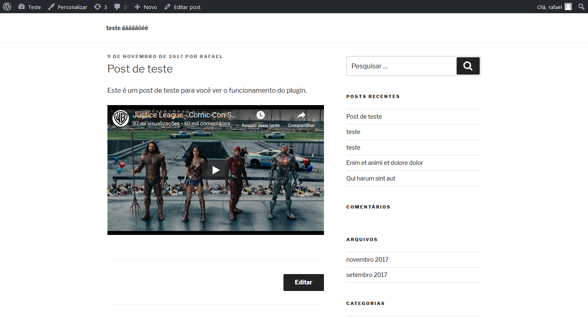Open the WordPress logo menu
588x319 pixels.
(x=7, y=7)
